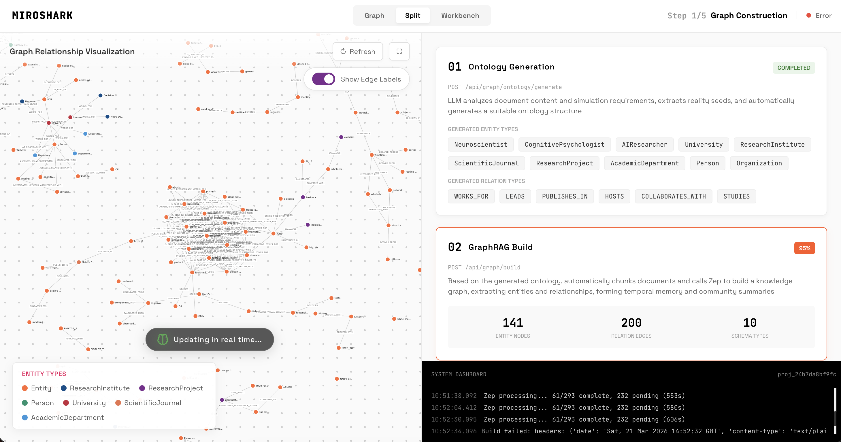Select the purple ResearchProject legend dot
Viewport: 841px width, 442px height.
coord(142,388)
